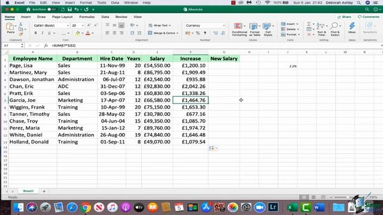Click the Insert Function fx icon

pos(45,45)
